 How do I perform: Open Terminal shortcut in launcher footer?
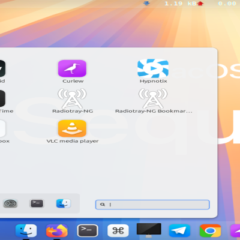click(37, 203)
